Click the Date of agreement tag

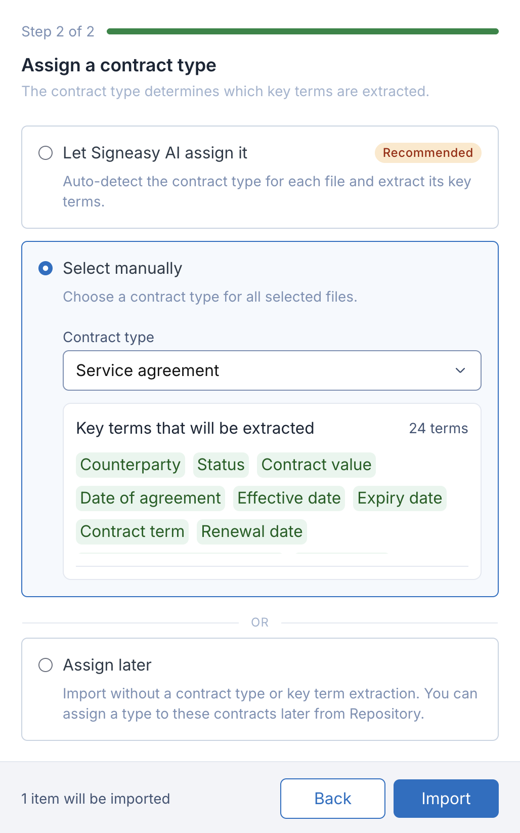click(x=151, y=498)
